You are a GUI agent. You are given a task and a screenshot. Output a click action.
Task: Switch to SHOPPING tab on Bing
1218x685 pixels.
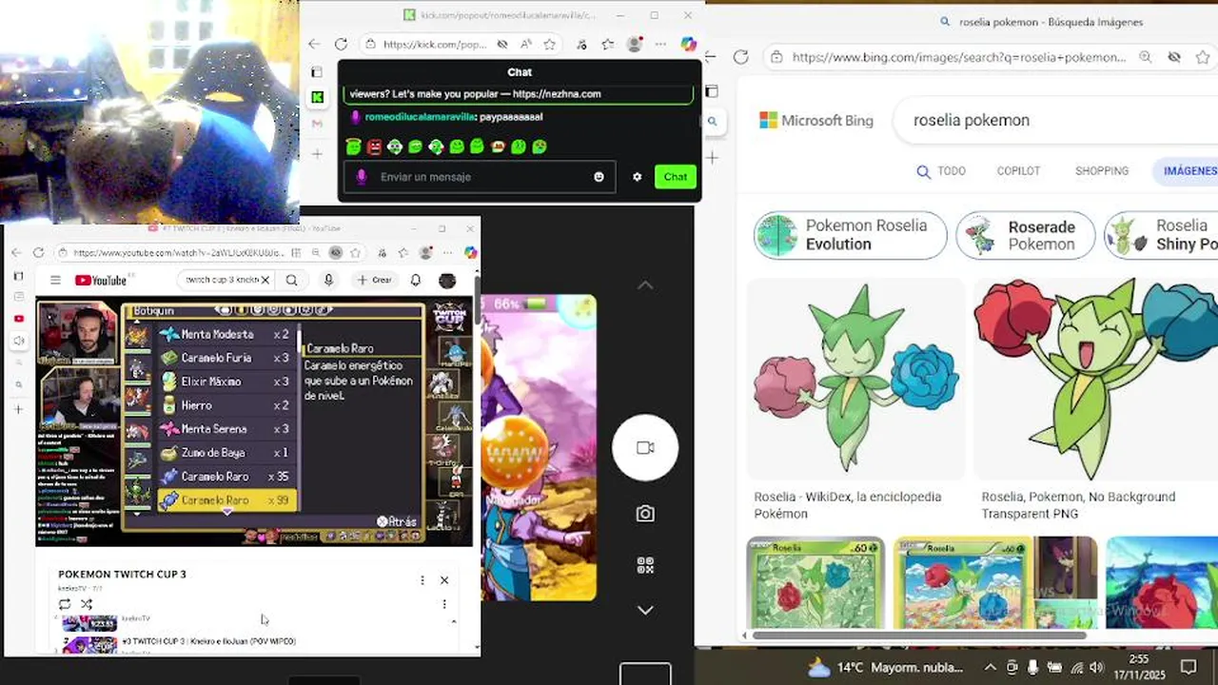point(1102,171)
